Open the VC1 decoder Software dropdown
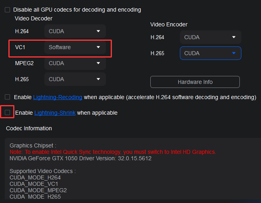Viewport: 261px width, 203px height. 75,47
